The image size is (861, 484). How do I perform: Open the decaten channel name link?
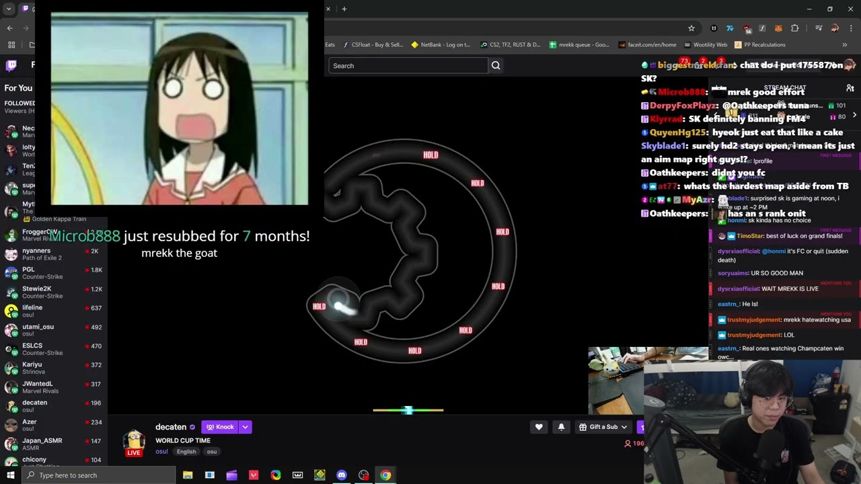[171, 427]
